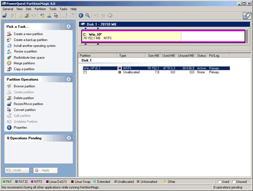Click the Browse partition icon
Screen dimensions: 253x191
coord(9,86)
